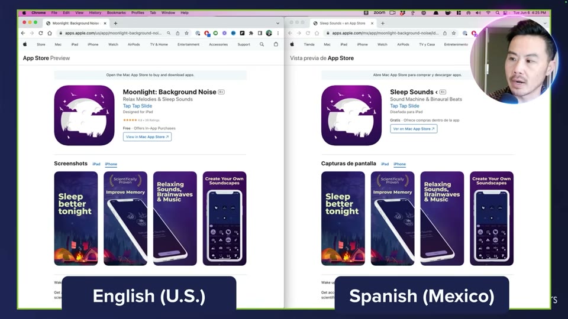Click Tap Tap Slide developer link, US page
Viewport: 568px width, 319px height.
(137, 106)
